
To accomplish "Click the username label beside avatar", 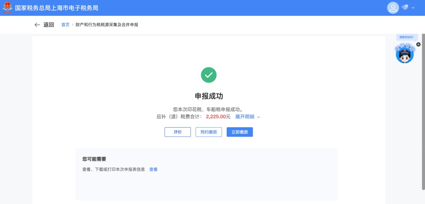I will coord(405,7).
